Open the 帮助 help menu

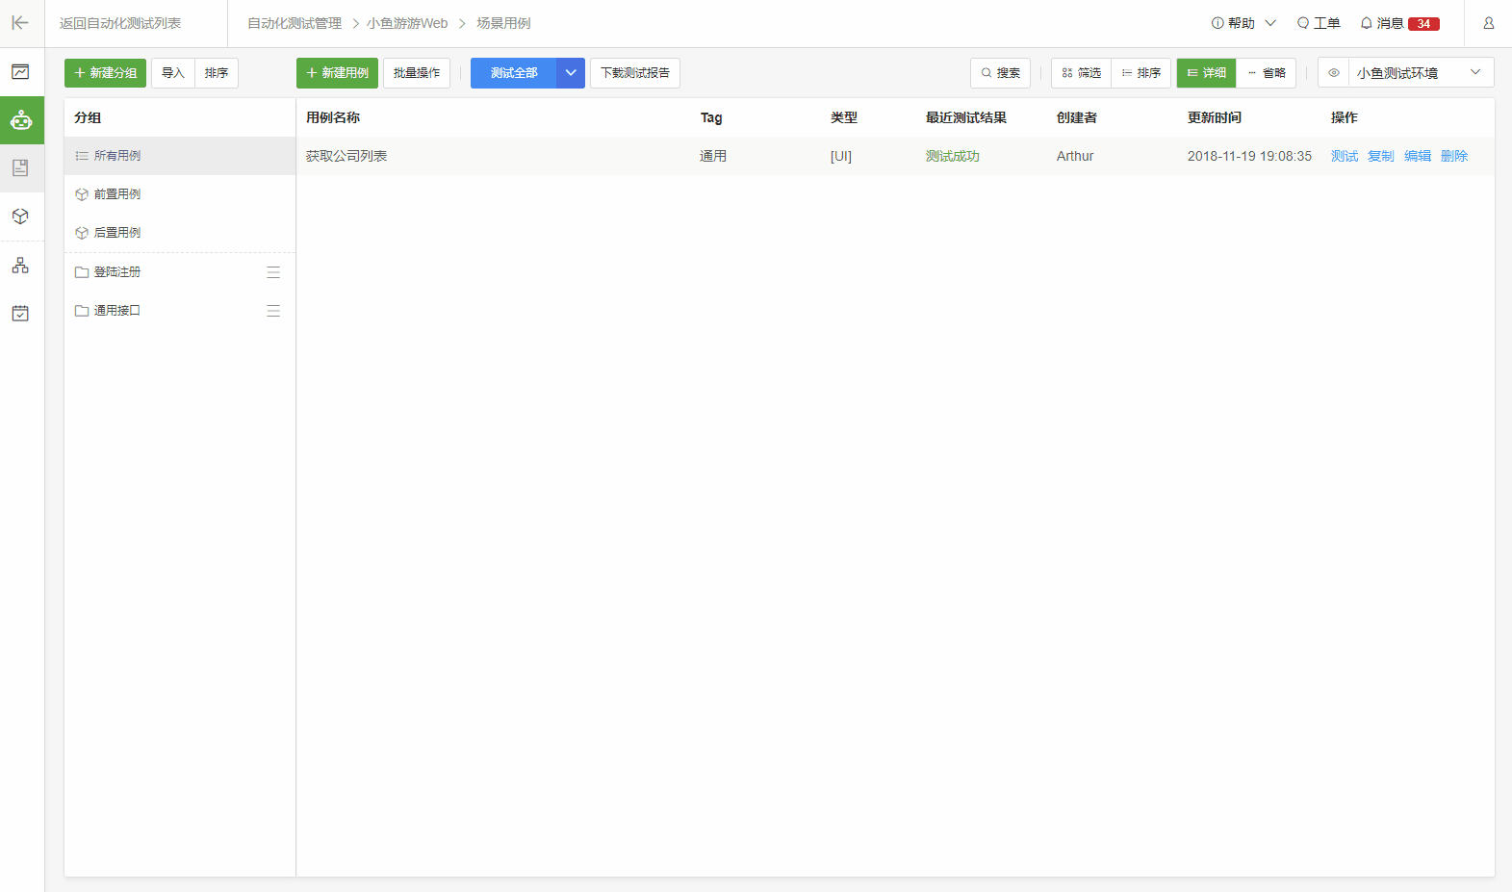click(x=1243, y=23)
